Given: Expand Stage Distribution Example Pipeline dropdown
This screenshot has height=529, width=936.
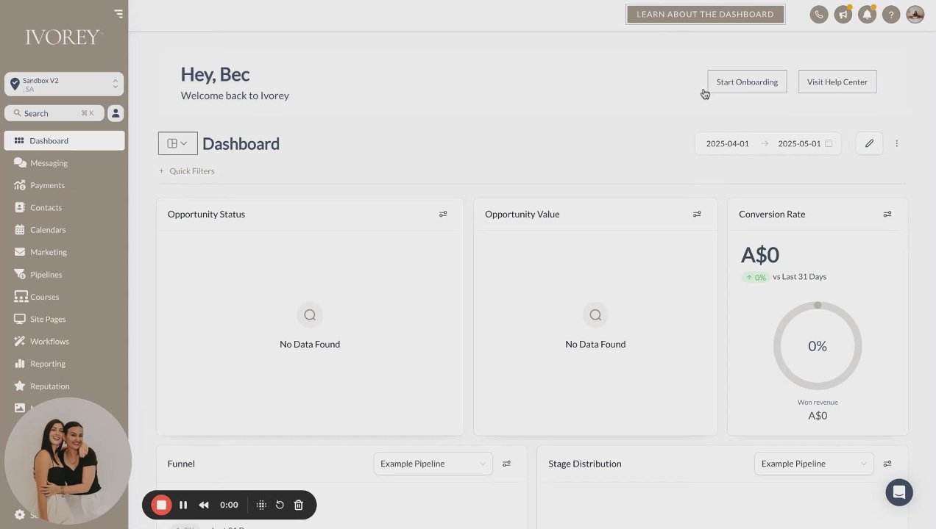Looking at the screenshot, I should 814,464.
